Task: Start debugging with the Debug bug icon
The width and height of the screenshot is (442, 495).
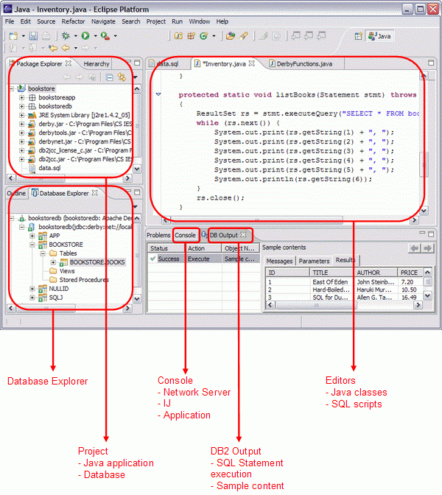Action: pos(66,35)
